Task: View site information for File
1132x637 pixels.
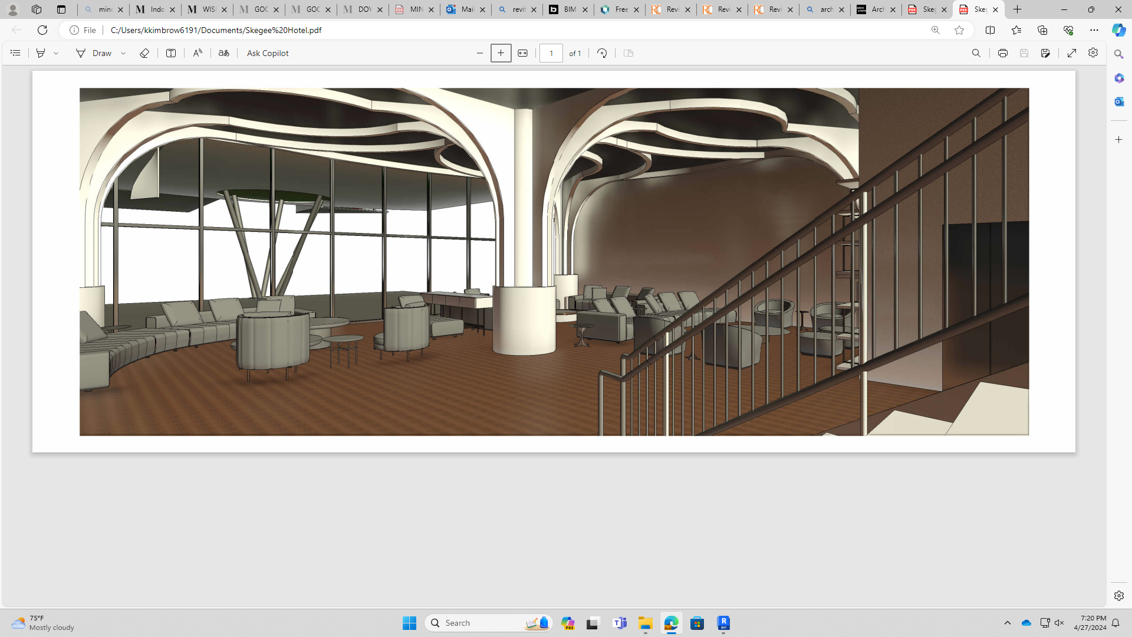Action: pos(83,30)
